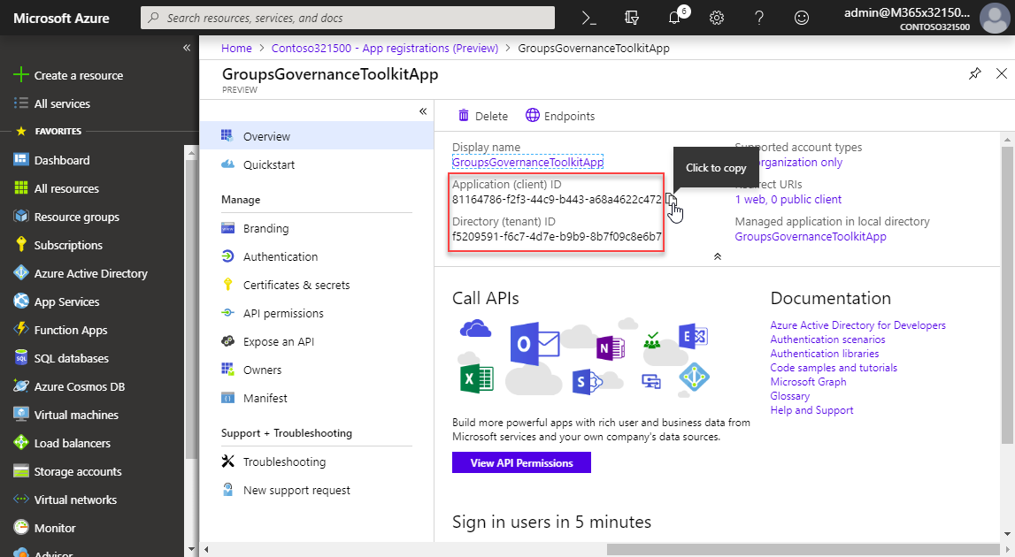Image resolution: width=1015 pixels, height=557 pixels.
Task: Open the Endpoints toolbar item
Action: [560, 116]
